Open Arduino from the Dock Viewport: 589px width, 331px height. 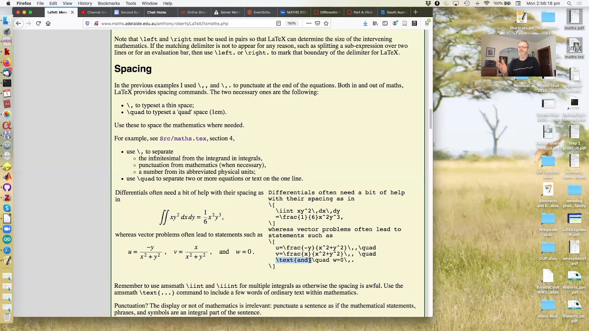coord(7,240)
